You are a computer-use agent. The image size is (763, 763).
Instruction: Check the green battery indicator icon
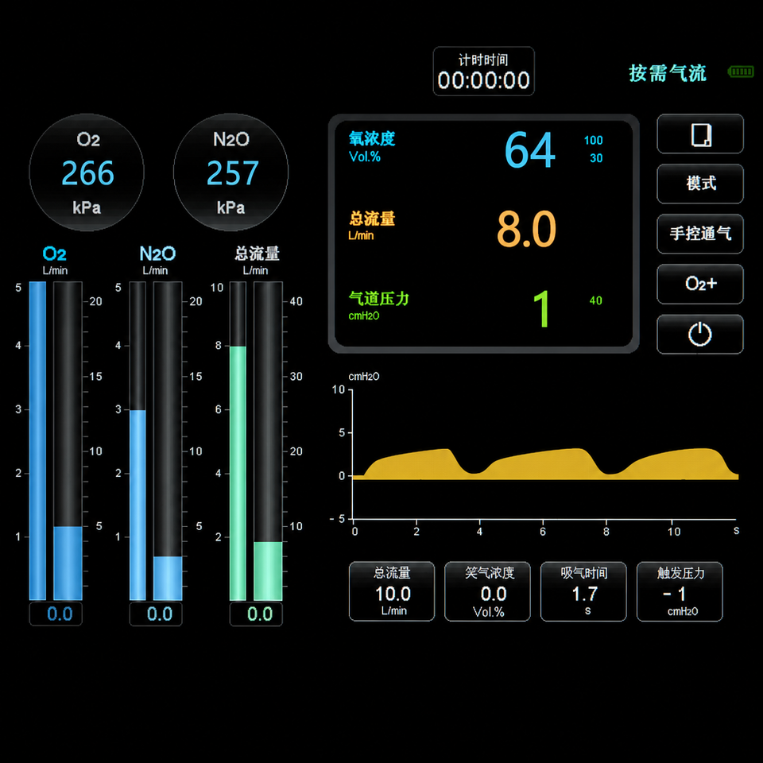[741, 72]
